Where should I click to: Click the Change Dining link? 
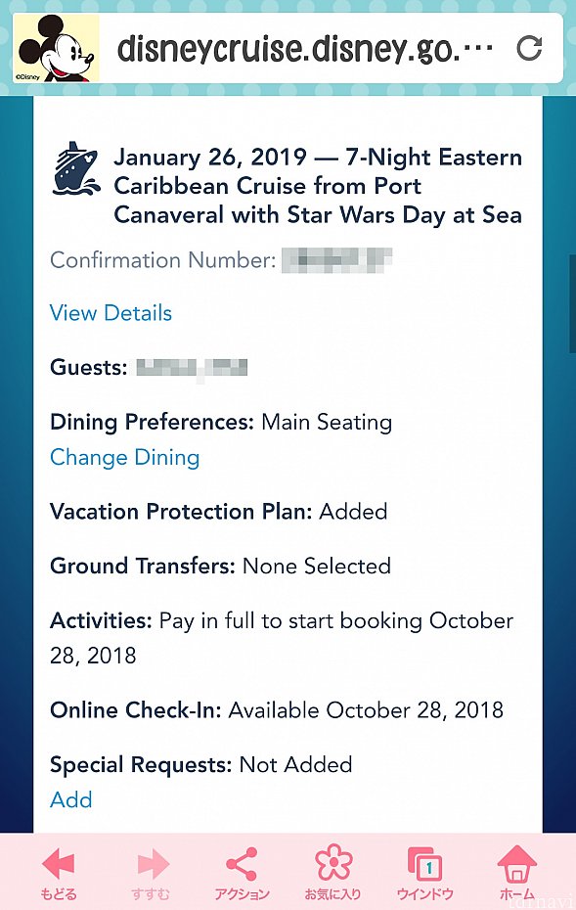click(x=125, y=457)
